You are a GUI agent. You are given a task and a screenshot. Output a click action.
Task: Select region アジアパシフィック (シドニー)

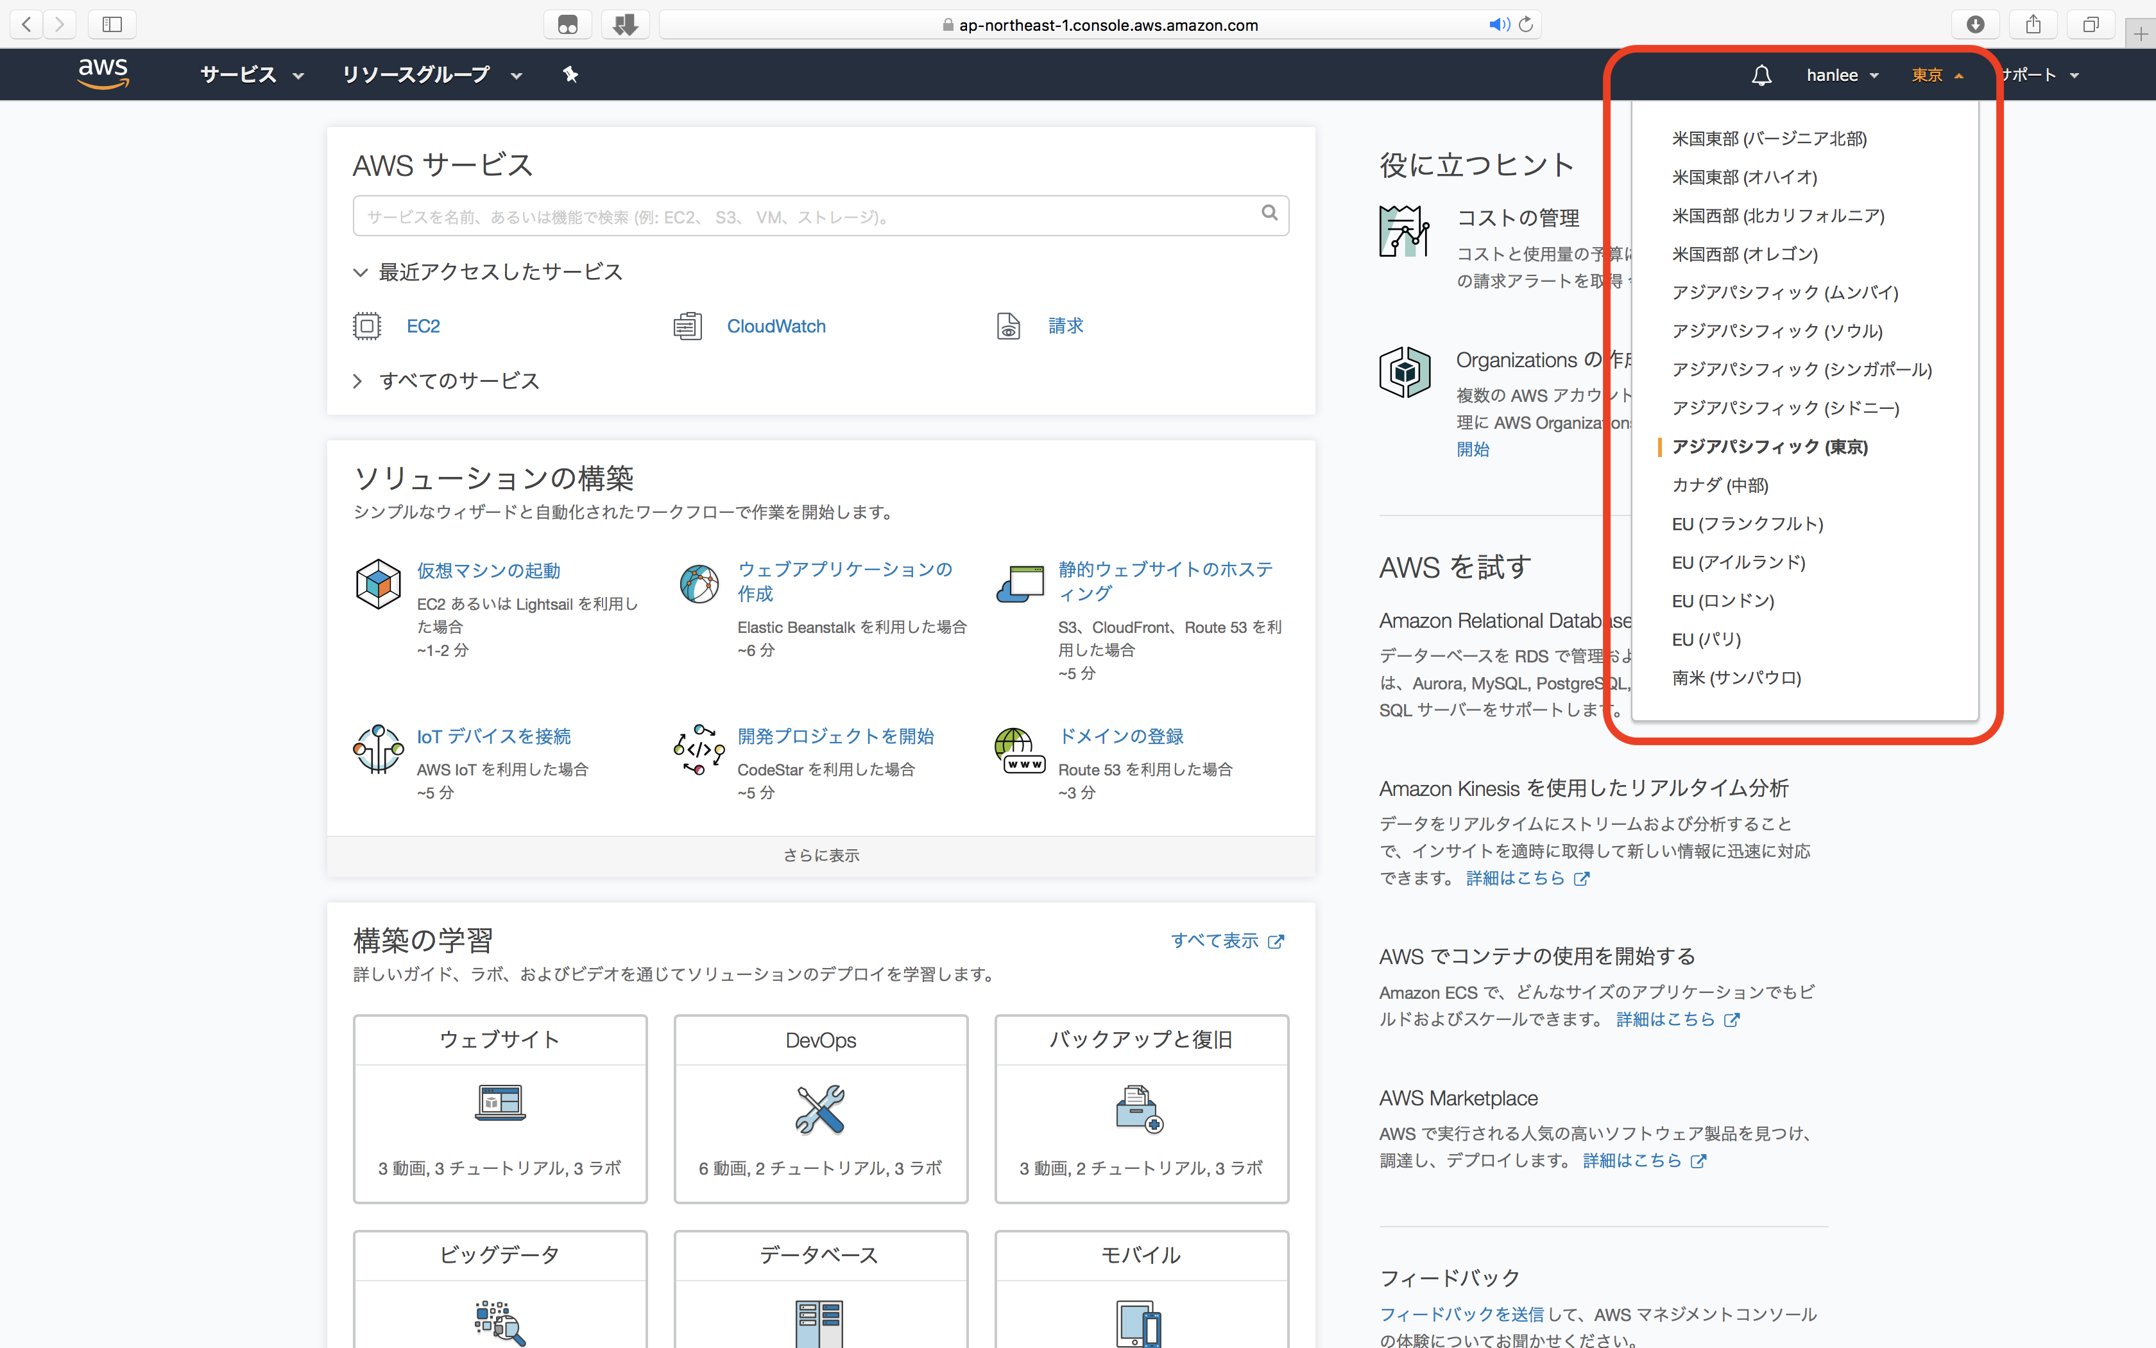pos(1785,408)
